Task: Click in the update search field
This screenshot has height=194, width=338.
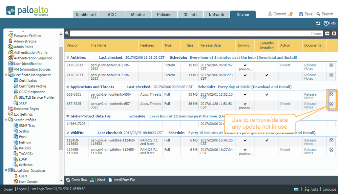Action: [190, 34]
